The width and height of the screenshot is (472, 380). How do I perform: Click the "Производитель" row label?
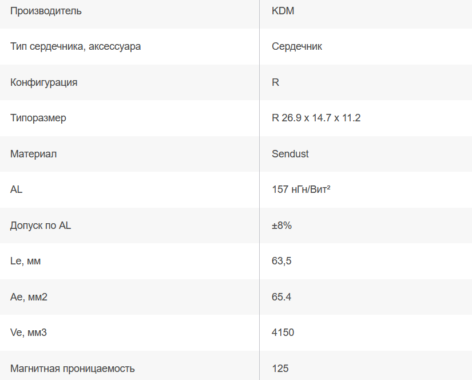(46, 11)
